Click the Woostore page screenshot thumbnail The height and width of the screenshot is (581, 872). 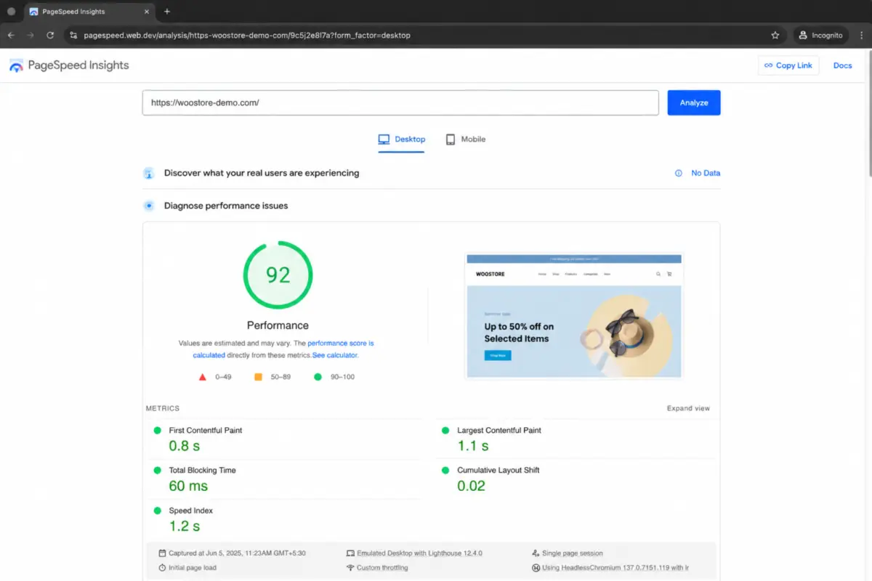pos(574,316)
